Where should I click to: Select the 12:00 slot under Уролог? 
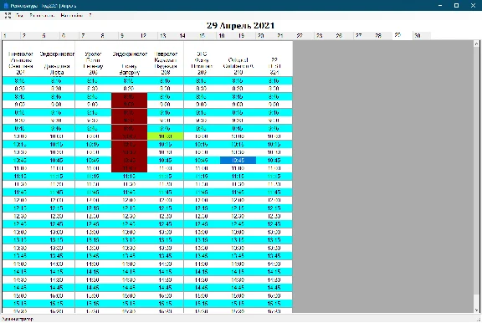[93, 200]
